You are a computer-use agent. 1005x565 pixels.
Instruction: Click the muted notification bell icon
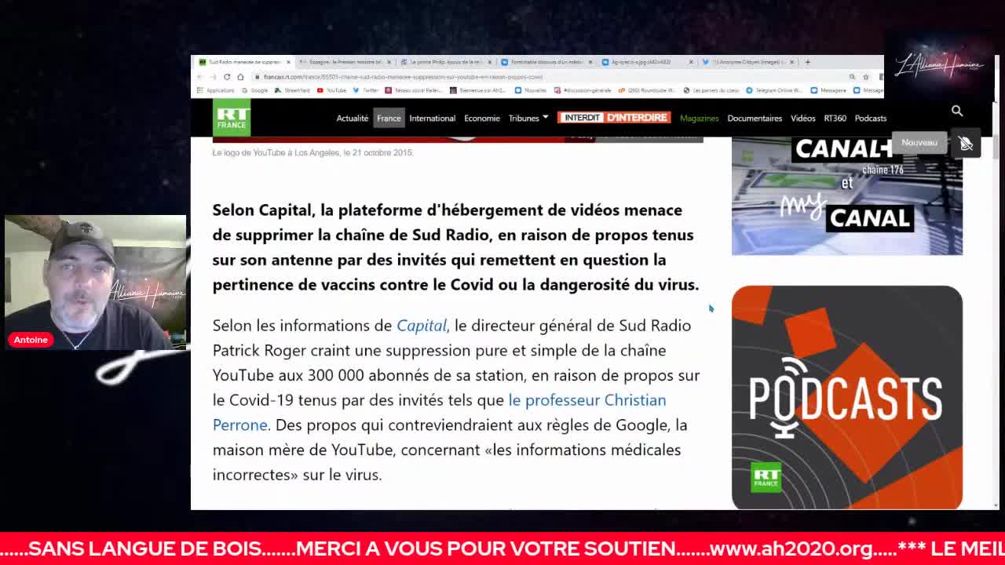coord(966,144)
